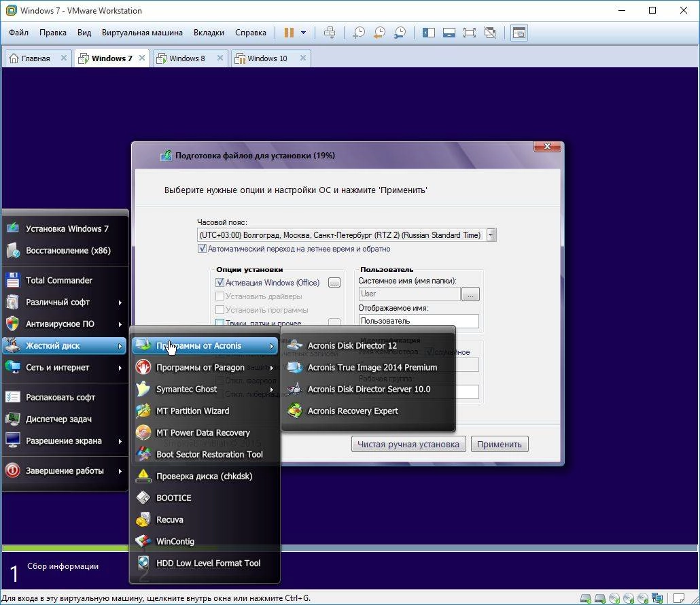Viewport: 700px width, 605px height.
Task: Close the Windows 8 tab
Action: click(x=220, y=58)
